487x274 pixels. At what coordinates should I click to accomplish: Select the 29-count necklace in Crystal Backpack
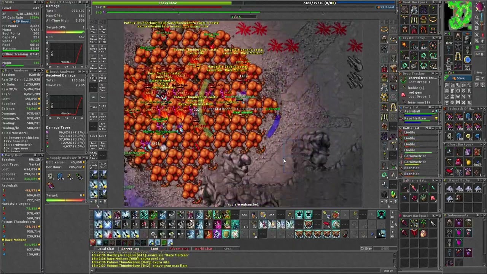pyautogui.click(x=404, y=55)
